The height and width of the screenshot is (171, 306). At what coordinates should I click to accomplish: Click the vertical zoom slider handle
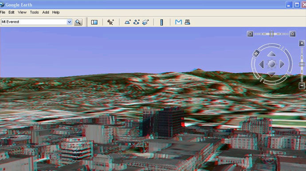point(302,64)
